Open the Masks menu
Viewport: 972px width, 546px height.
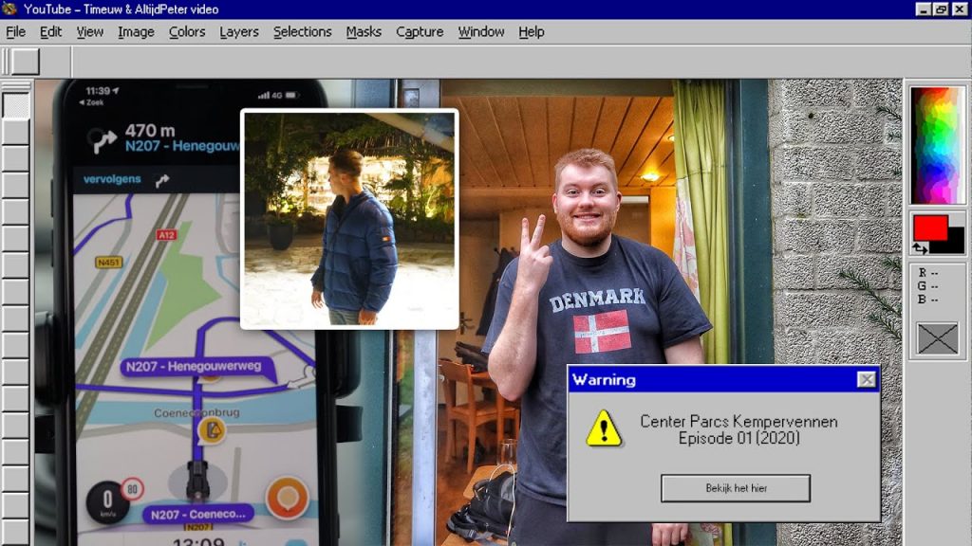364,32
